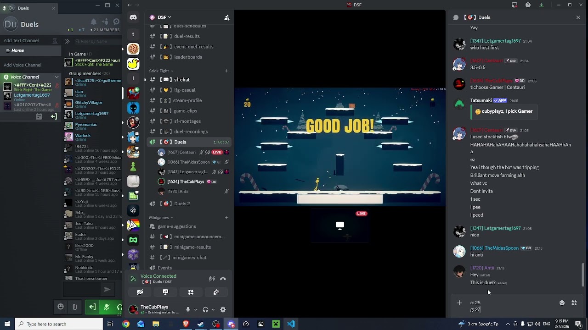Image resolution: width=588 pixels, height=330 pixels.
Task: Invite friend to Steam Duels group
Action: coord(105,22)
